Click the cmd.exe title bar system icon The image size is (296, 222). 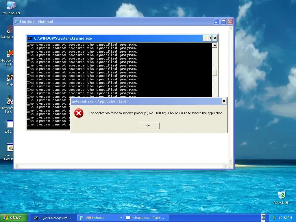click(x=30, y=38)
